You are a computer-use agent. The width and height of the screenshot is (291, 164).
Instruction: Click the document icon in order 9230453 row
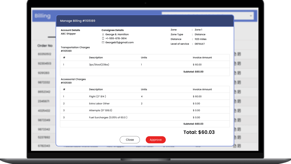tap(235, 64)
